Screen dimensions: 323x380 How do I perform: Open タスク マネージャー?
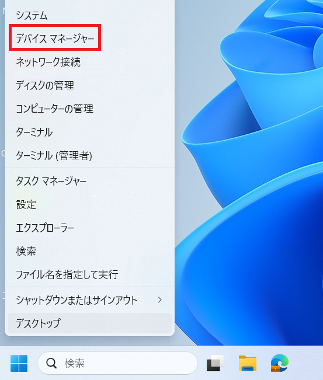[x=89, y=181]
